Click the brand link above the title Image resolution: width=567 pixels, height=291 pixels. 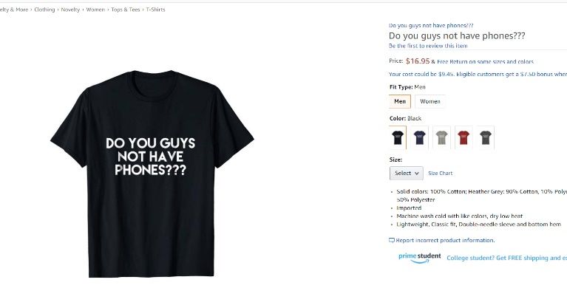pos(431,25)
